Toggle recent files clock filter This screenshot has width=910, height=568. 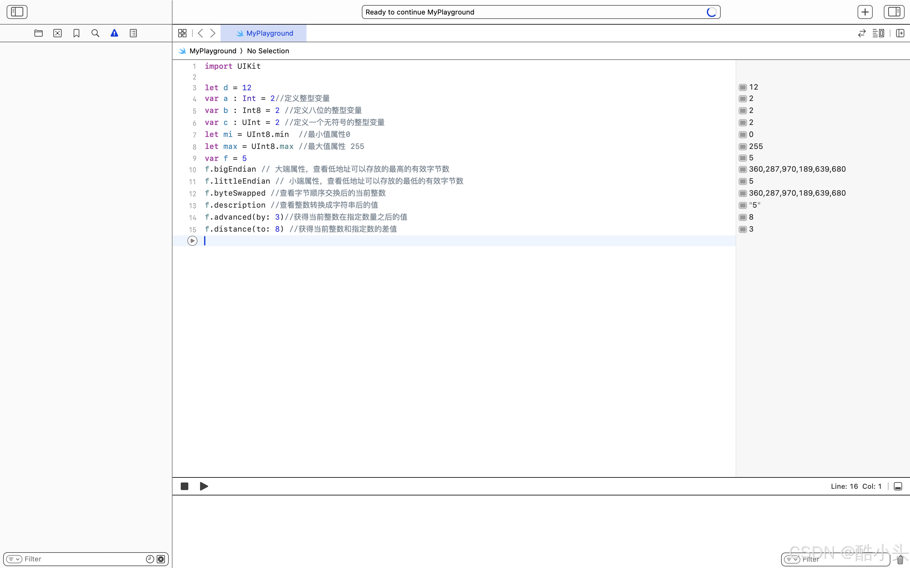pos(150,559)
